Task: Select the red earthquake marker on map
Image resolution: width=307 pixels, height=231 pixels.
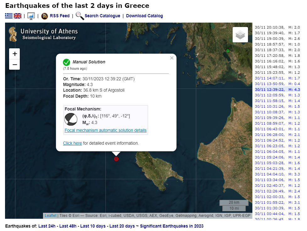Action: tap(116, 159)
